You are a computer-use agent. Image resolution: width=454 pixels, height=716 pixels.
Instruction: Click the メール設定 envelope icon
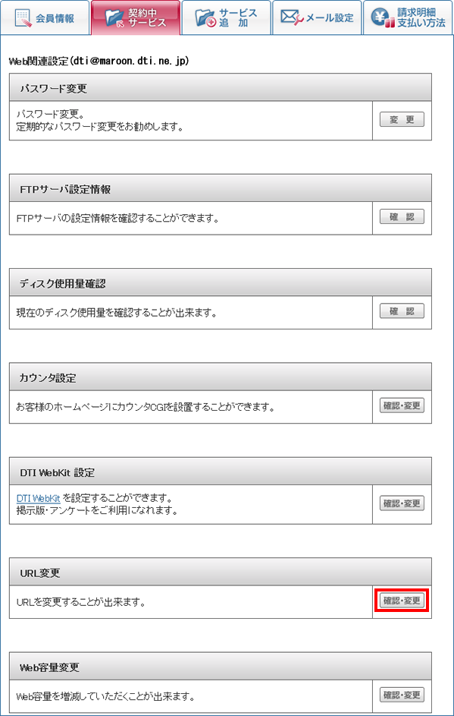[x=293, y=17]
